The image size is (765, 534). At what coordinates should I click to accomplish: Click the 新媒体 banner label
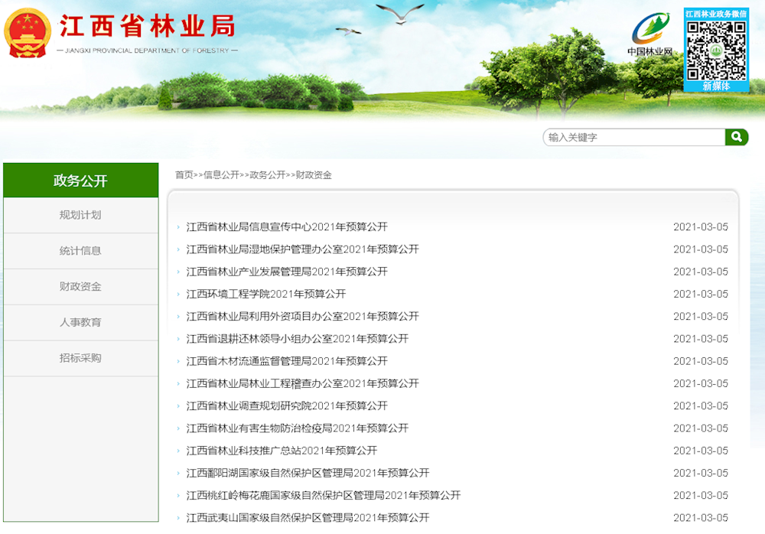click(718, 84)
